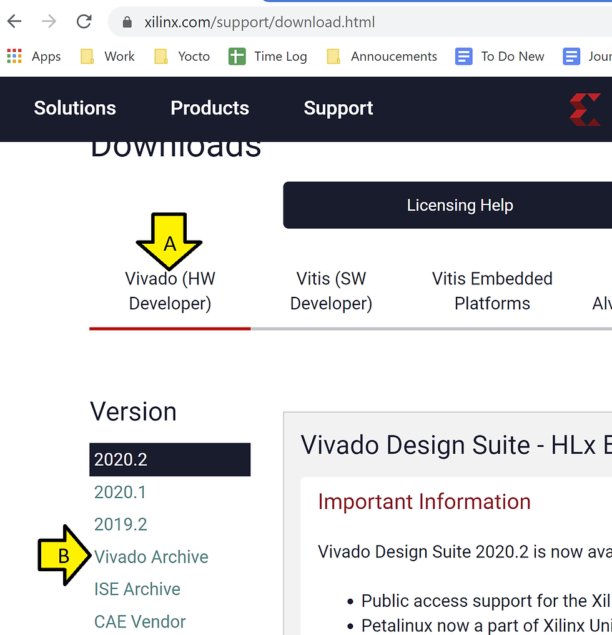Open the Yocto bookmarks folder

[x=182, y=56]
